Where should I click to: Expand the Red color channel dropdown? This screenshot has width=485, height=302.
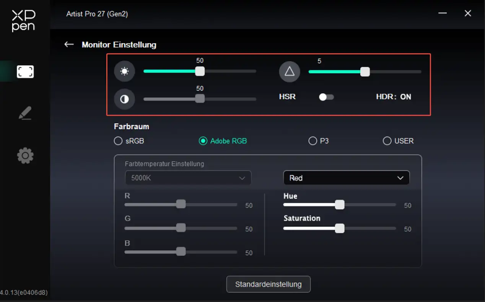click(x=346, y=178)
